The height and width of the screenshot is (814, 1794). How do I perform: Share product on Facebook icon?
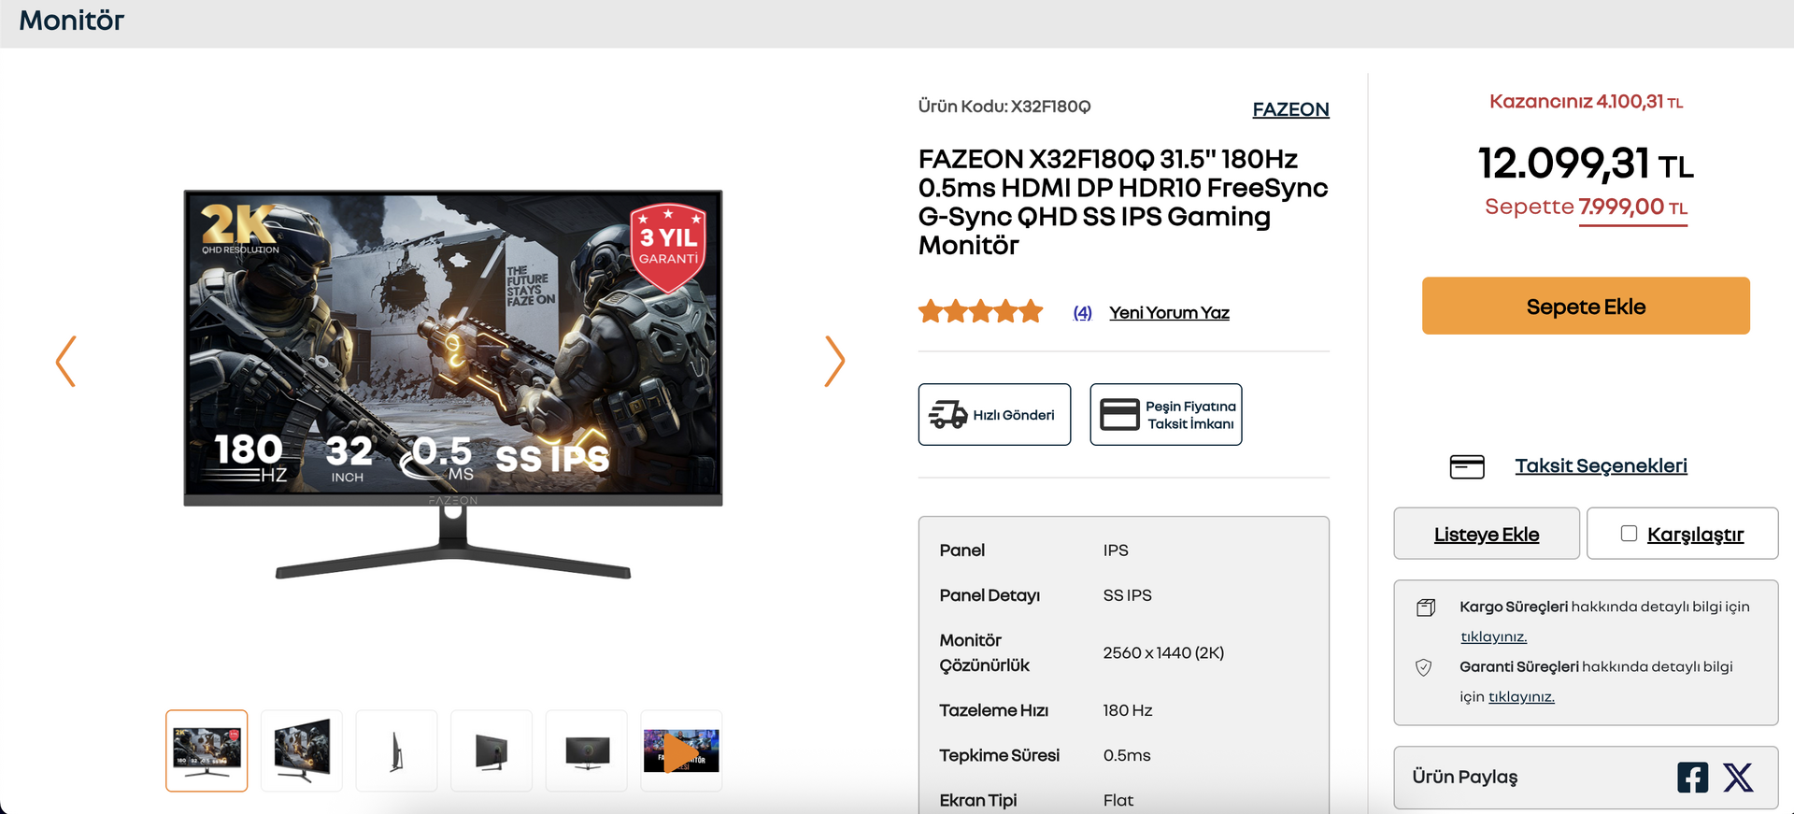1692,778
